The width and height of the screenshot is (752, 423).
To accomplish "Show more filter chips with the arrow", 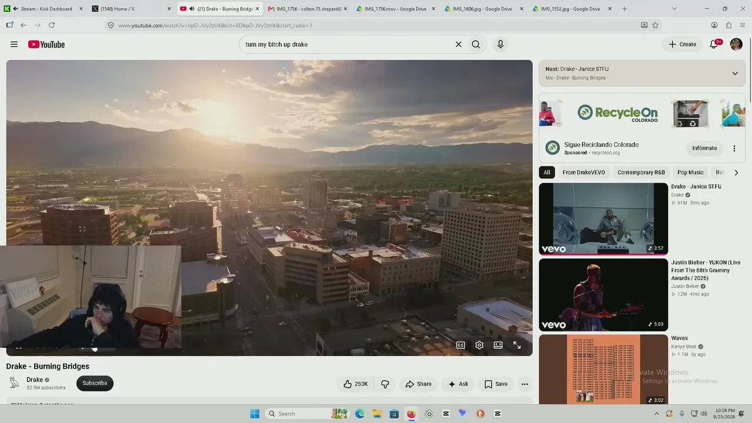I will (x=736, y=173).
